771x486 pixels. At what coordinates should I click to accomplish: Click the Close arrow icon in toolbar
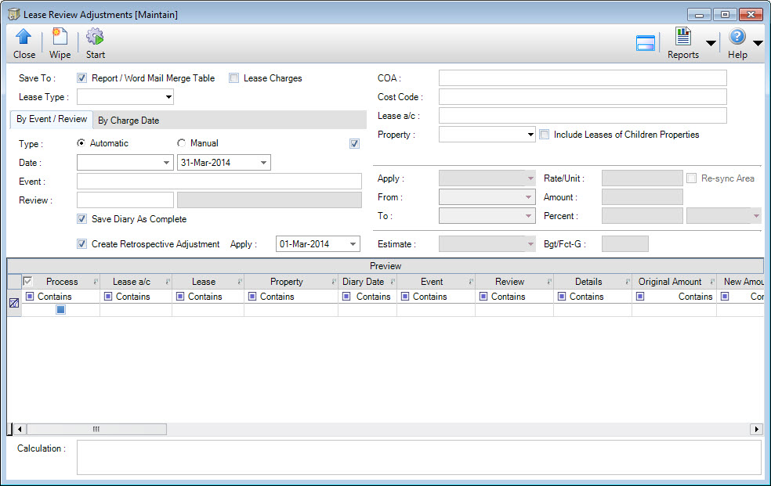[x=24, y=38]
